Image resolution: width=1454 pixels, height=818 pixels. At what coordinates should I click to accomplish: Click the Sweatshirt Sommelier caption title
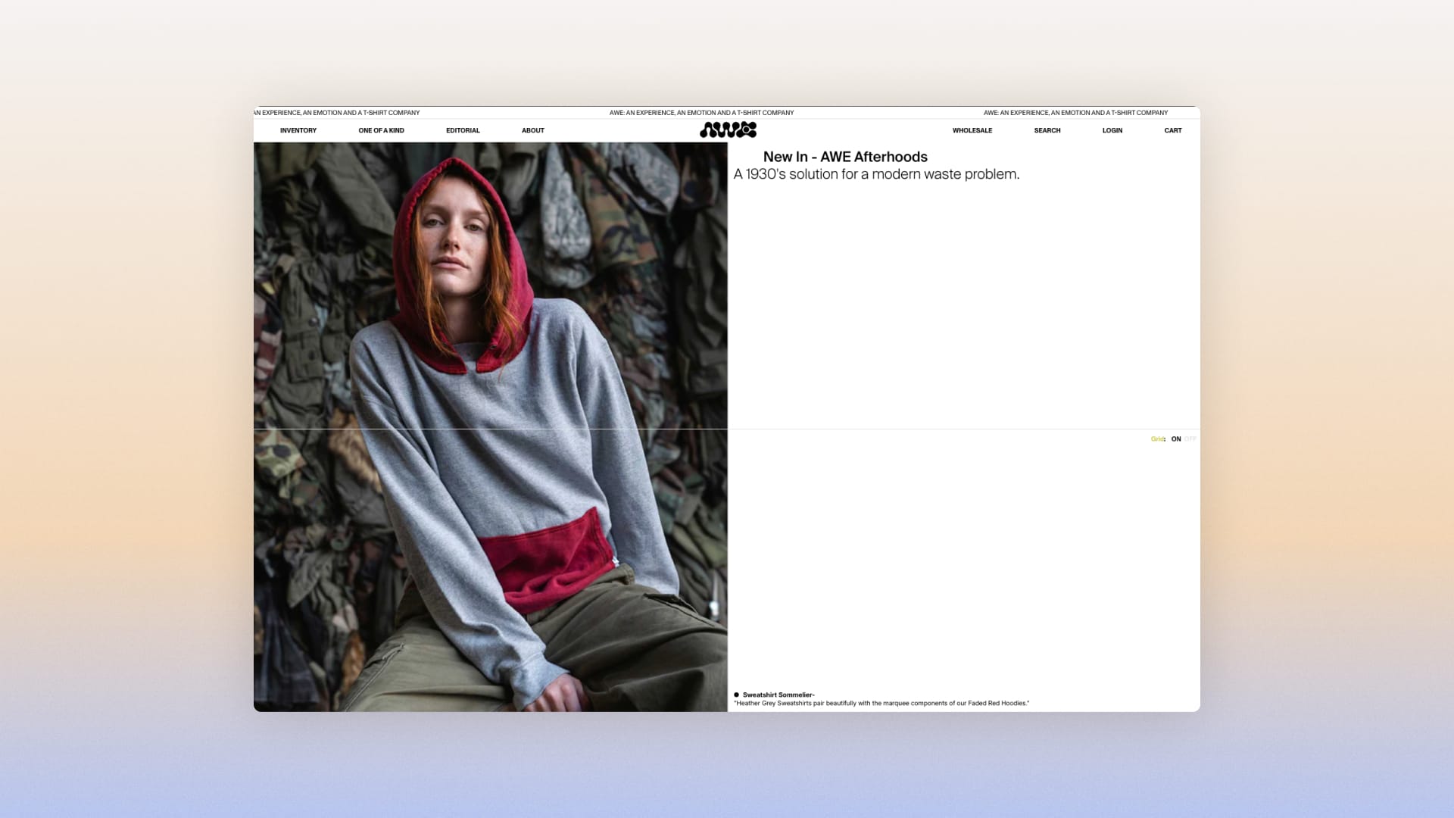(x=778, y=695)
